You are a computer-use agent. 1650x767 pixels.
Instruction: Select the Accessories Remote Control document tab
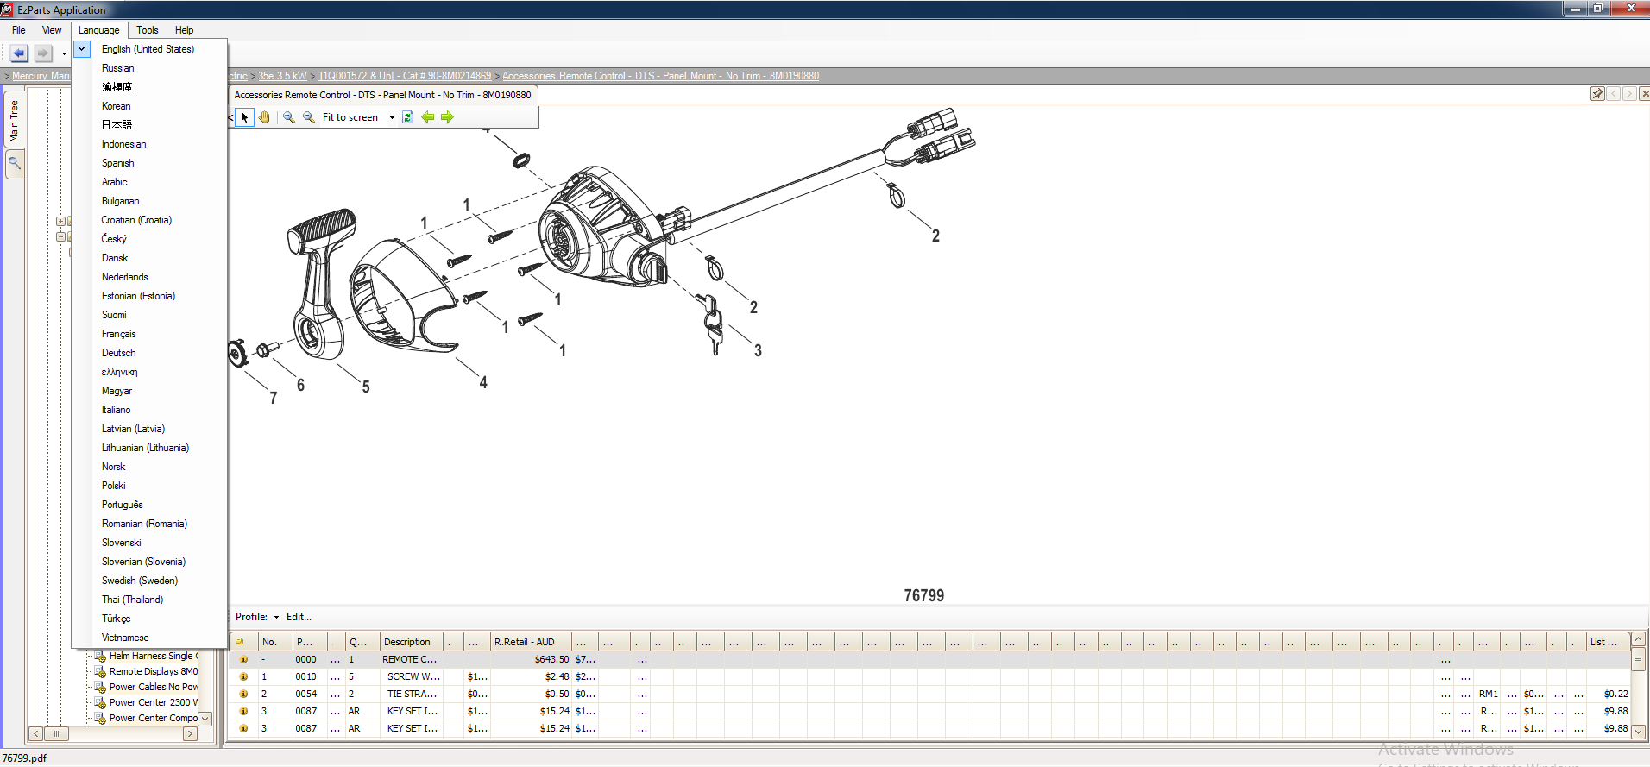383,95
